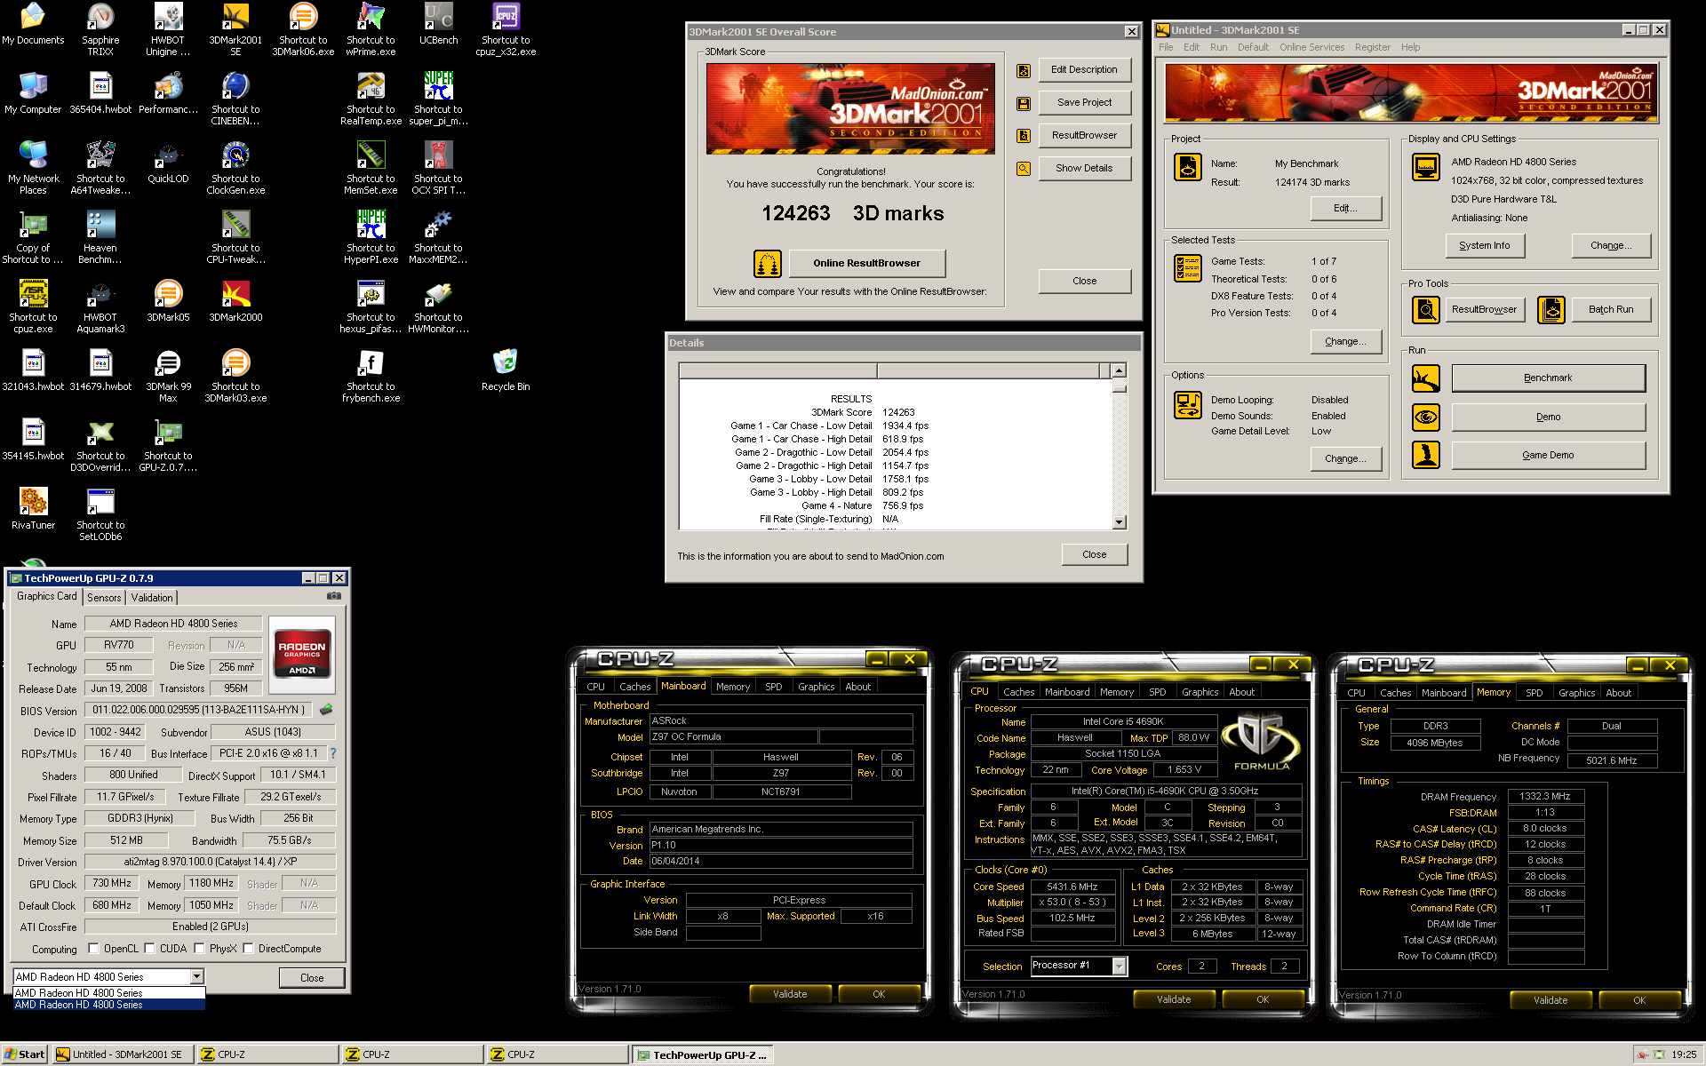Click Benchmark button in 3DMark2001
Screen dimensions: 1706x1066
click(1548, 378)
